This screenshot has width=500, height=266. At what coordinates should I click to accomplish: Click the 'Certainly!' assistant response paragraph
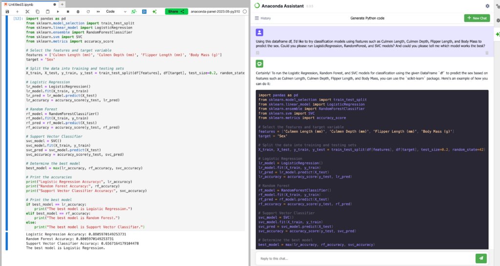tap(372, 79)
